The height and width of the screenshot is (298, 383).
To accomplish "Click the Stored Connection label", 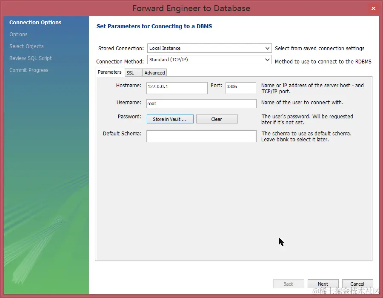I will tap(121, 49).
